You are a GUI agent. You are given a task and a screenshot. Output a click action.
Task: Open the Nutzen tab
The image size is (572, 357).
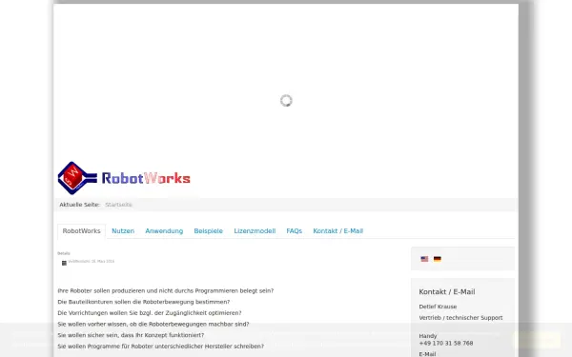(123, 231)
